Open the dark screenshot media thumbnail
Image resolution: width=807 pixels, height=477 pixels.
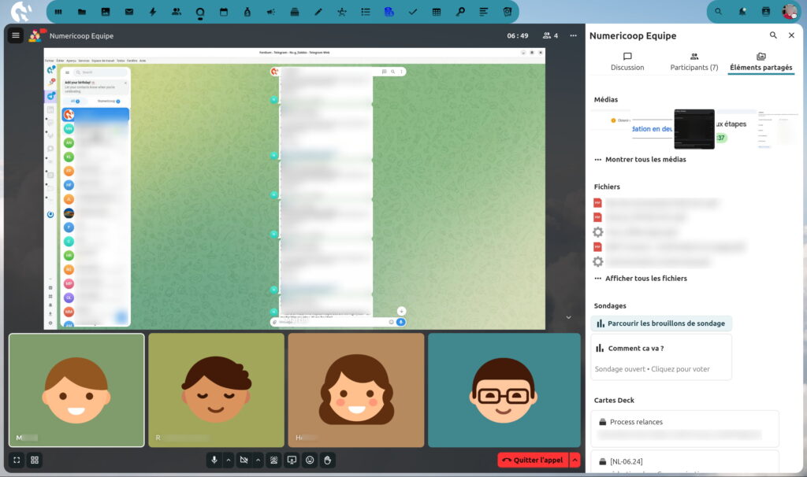[x=694, y=129]
